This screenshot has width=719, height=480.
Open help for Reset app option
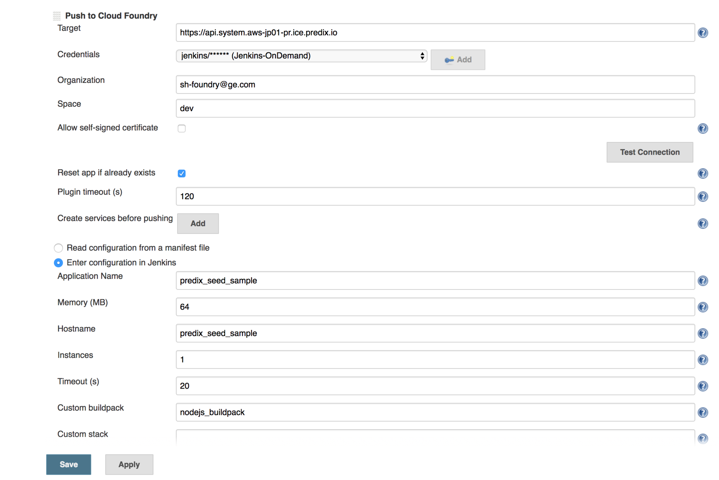pyautogui.click(x=702, y=174)
